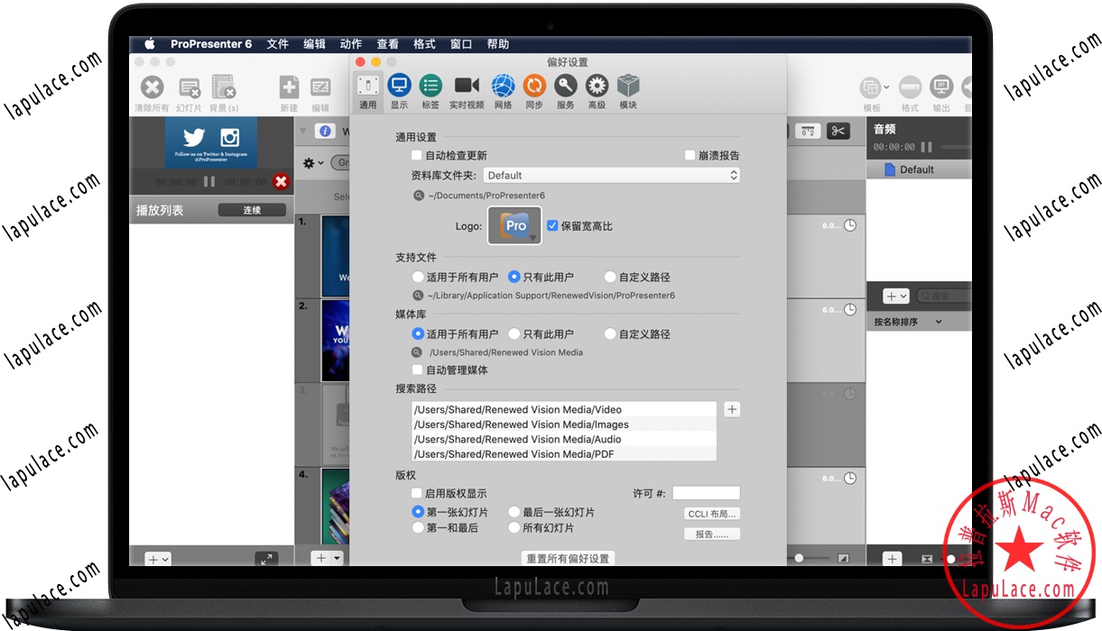The image size is (1102, 631).
Task: Uncheck the 保留宽高比 checkbox
Action: (x=552, y=226)
